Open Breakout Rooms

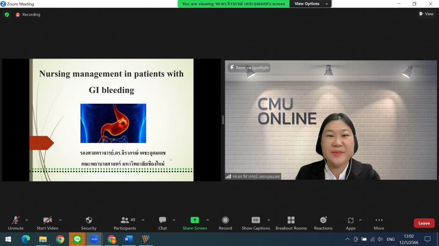[291, 223]
